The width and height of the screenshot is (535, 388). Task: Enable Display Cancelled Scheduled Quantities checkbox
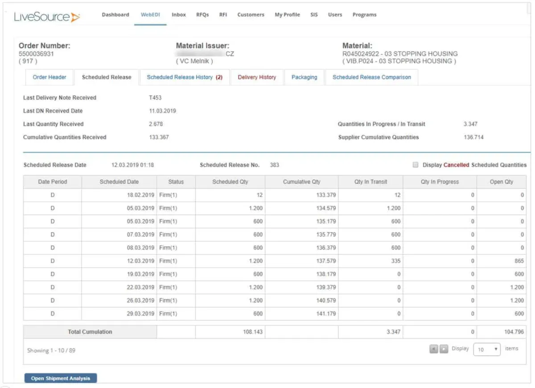coord(416,165)
